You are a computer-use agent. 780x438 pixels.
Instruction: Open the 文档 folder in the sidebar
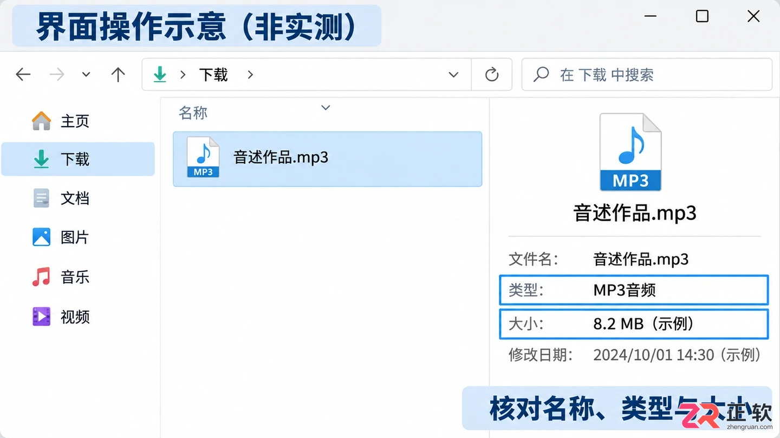78,198
